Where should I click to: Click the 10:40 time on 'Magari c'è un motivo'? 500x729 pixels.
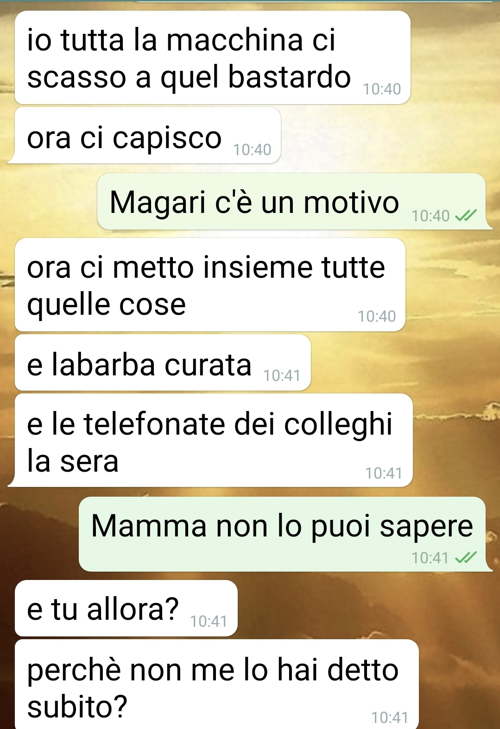tap(430, 216)
